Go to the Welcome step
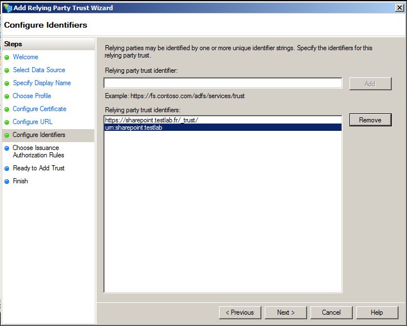 pyautogui.click(x=25, y=57)
